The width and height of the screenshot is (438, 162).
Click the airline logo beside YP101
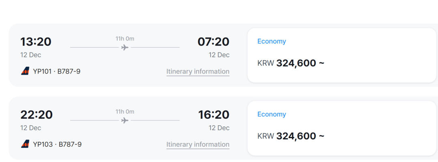point(25,71)
